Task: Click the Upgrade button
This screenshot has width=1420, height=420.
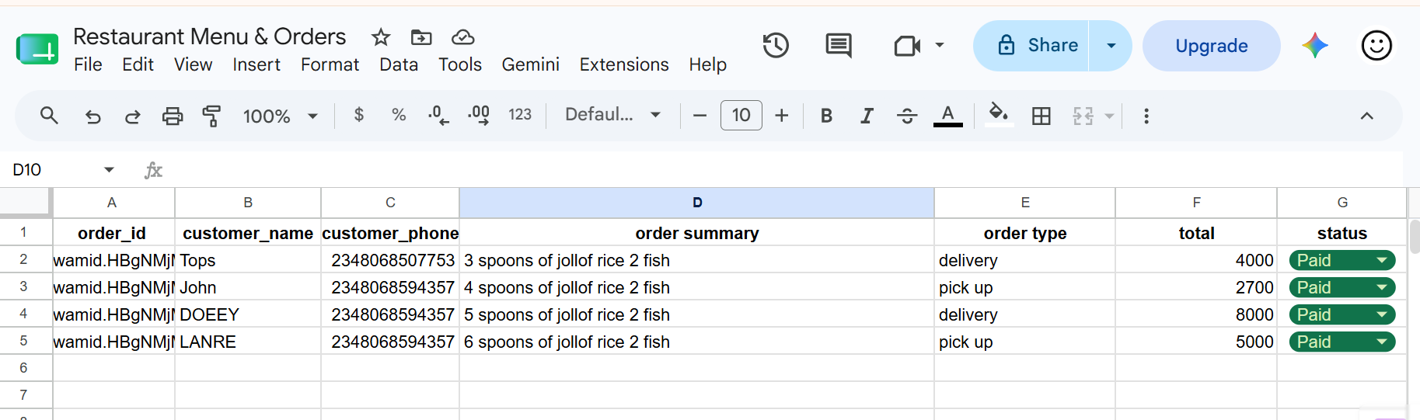Action: [1211, 46]
